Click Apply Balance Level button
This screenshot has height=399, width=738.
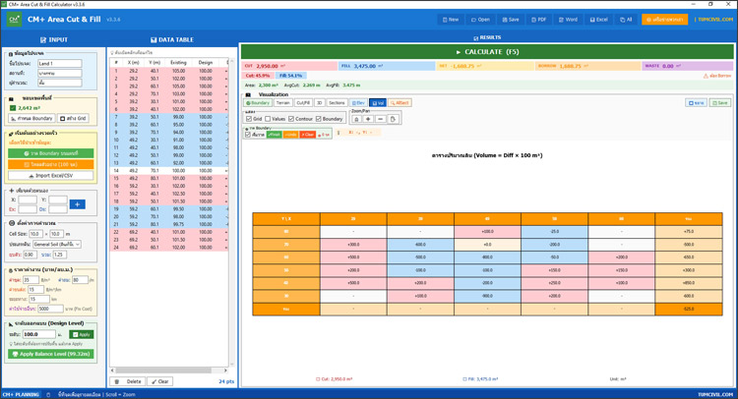point(50,354)
